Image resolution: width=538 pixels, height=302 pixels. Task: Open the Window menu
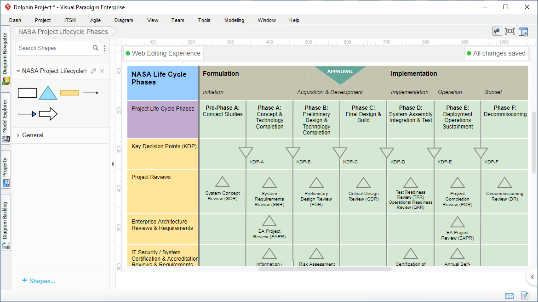click(267, 20)
